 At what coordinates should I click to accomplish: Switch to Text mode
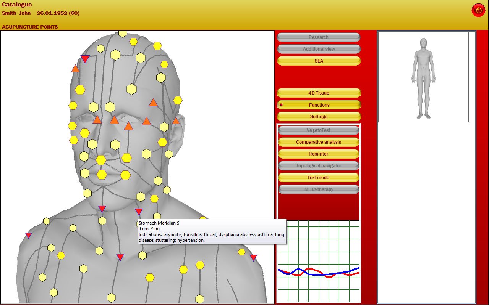(318, 178)
